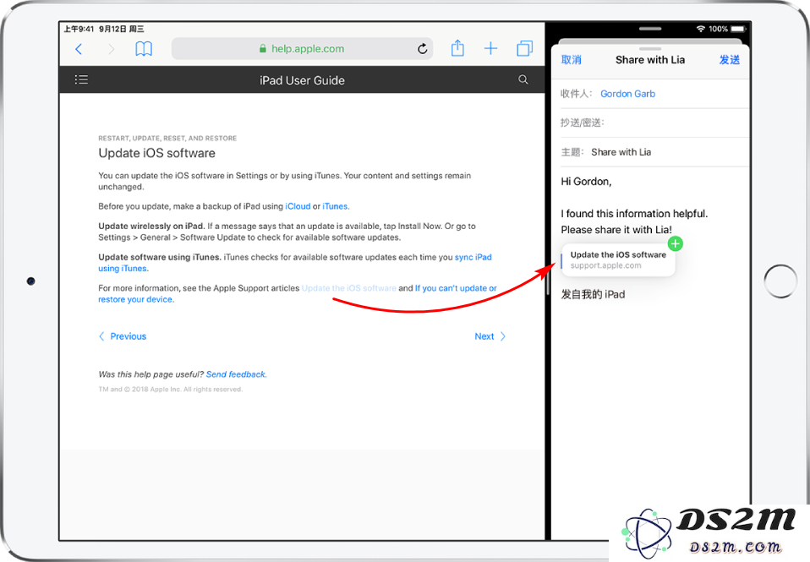Tap the Hi Gordon greeting line
Image resolution: width=810 pixels, height=562 pixels.
tap(586, 182)
